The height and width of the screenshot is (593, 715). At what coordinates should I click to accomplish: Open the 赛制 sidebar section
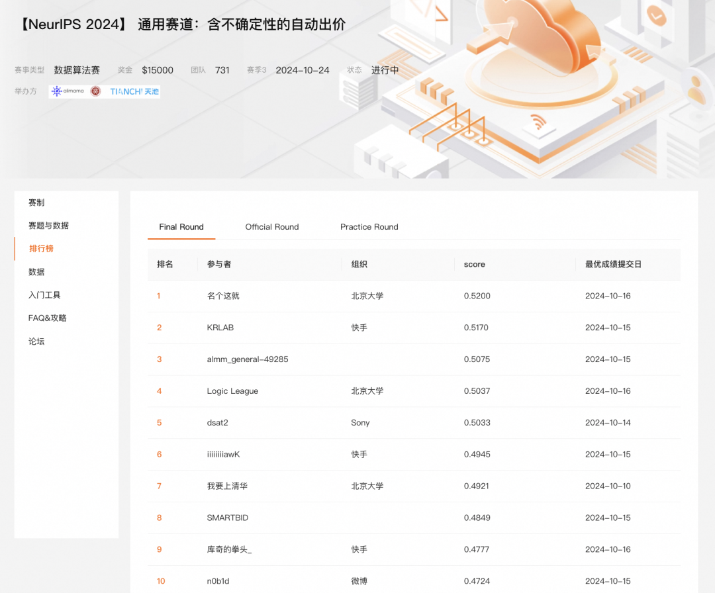click(x=36, y=203)
